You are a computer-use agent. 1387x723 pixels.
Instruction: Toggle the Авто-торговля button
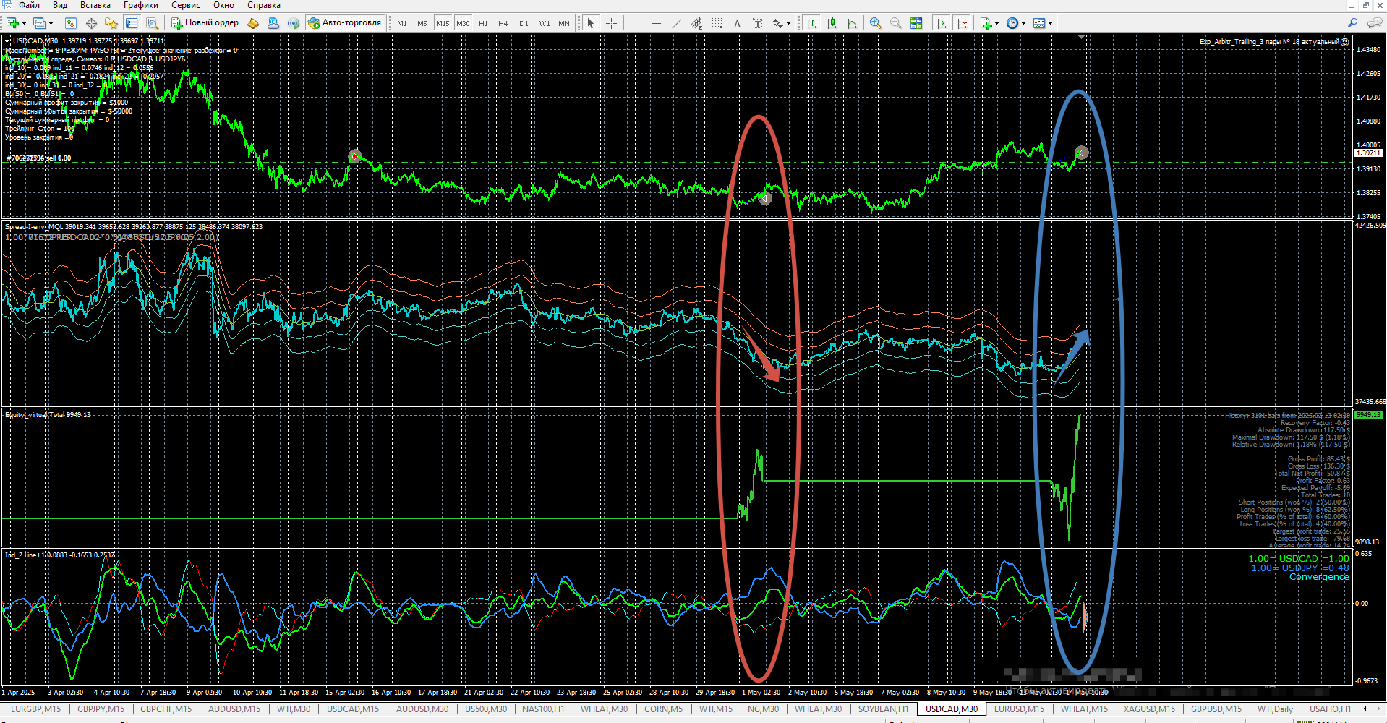[x=345, y=23]
